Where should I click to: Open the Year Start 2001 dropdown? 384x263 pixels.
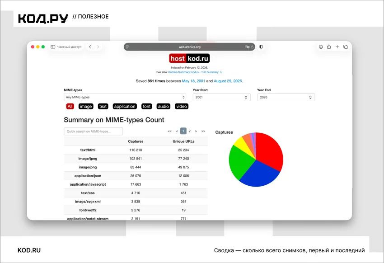[x=222, y=97]
